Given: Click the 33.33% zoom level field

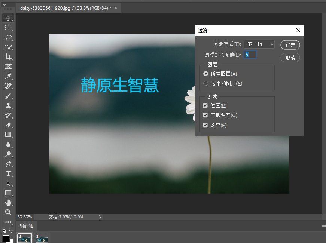Looking at the screenshot, I should click(x=25, y=217).
